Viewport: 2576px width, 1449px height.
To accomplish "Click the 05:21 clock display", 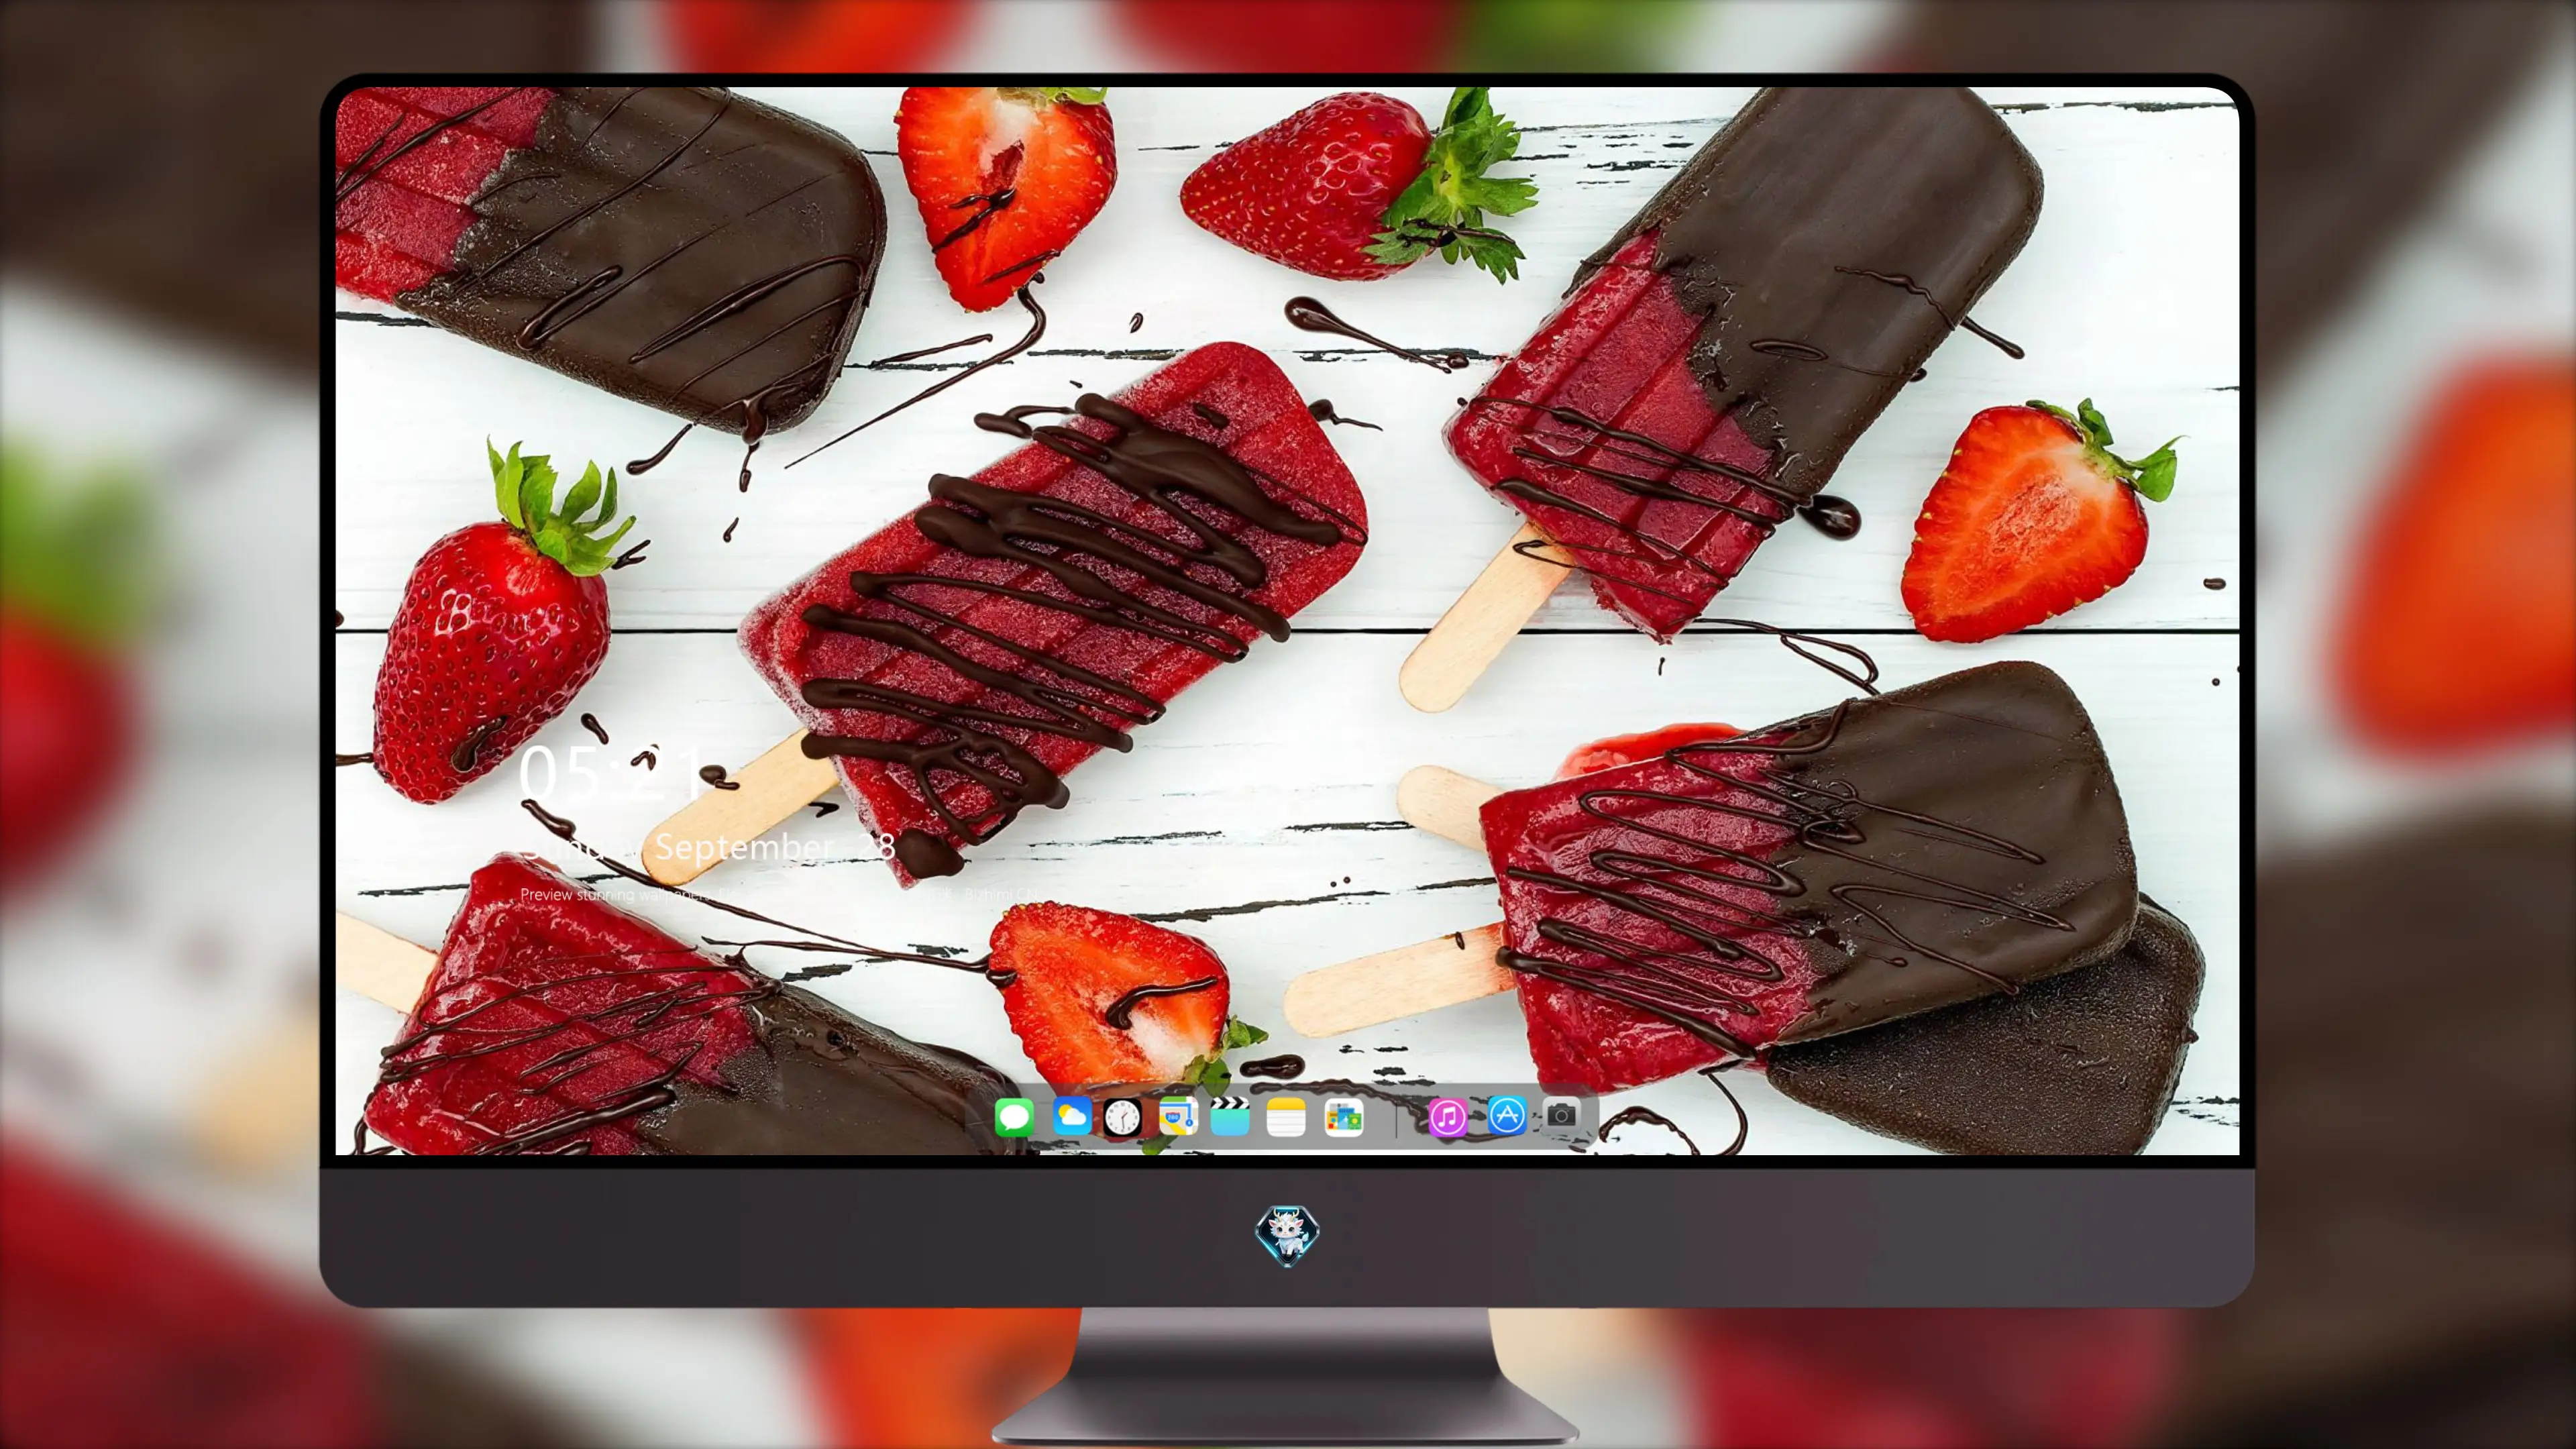I will coord(611,773).
